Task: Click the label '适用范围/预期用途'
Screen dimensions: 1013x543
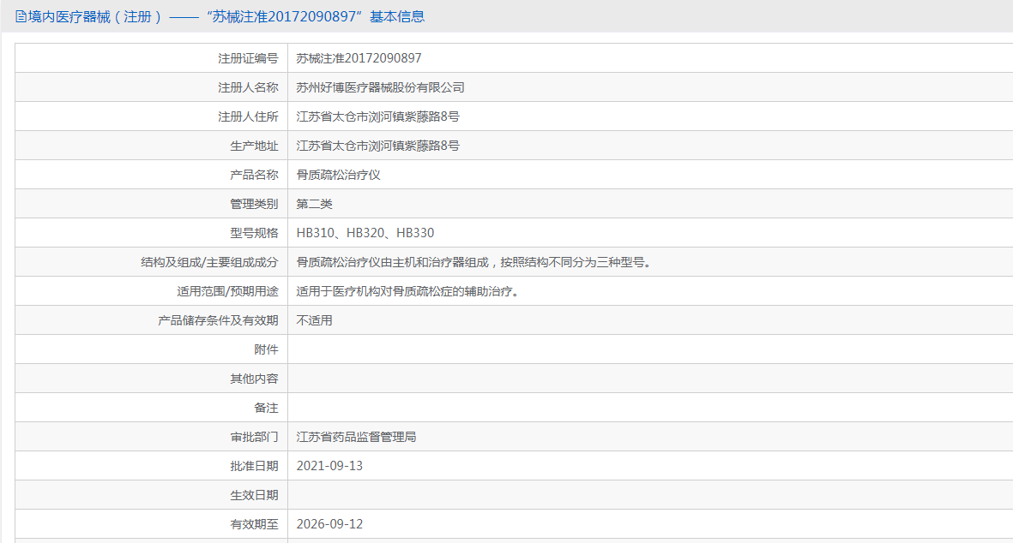Action: (227, 291)
